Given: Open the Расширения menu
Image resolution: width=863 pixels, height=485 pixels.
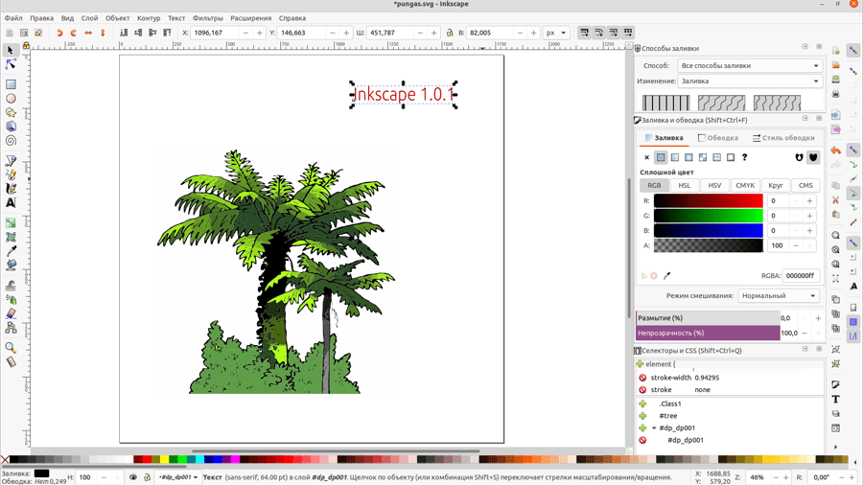Looking at the screenshot, I should (x=251, y=18).
